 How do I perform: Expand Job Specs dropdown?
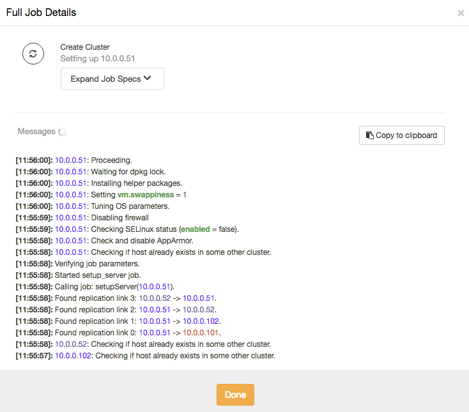coord(112,79)
